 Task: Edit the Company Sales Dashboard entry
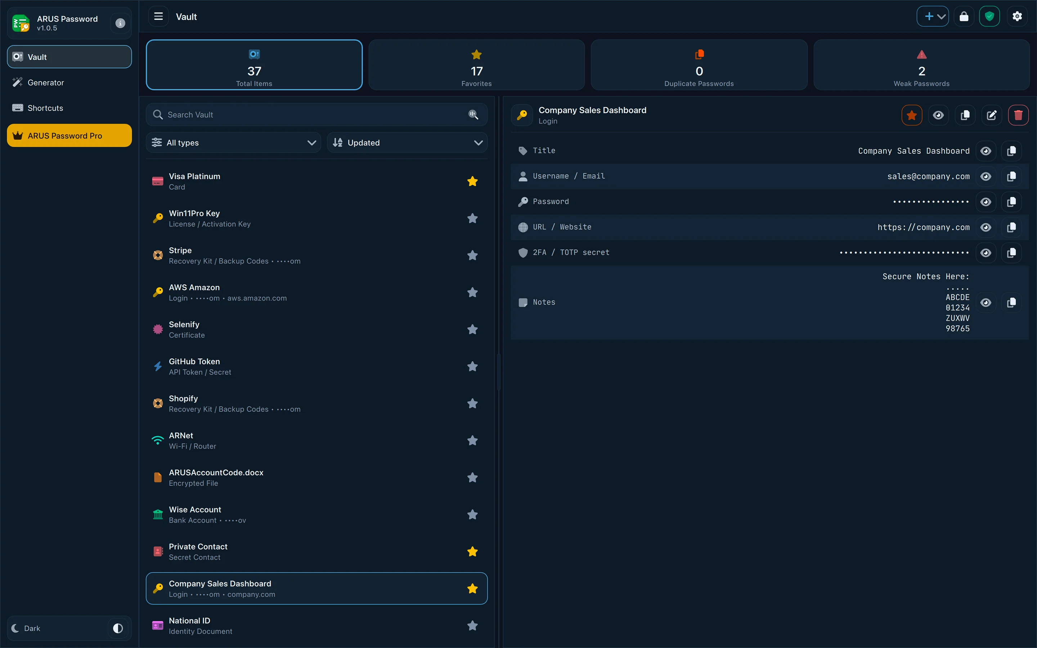pyautogui.click(x=992, y=115)
